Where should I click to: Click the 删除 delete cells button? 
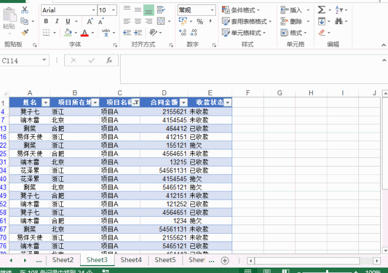[292, 22]
